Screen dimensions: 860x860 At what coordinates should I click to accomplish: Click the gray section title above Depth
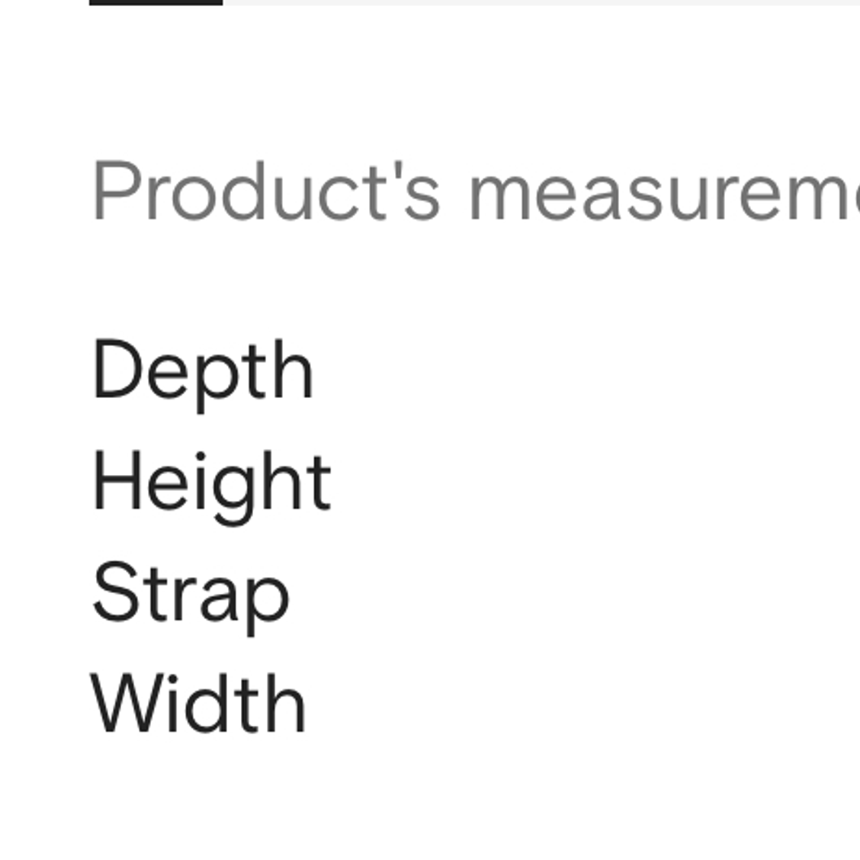point(476,191)
